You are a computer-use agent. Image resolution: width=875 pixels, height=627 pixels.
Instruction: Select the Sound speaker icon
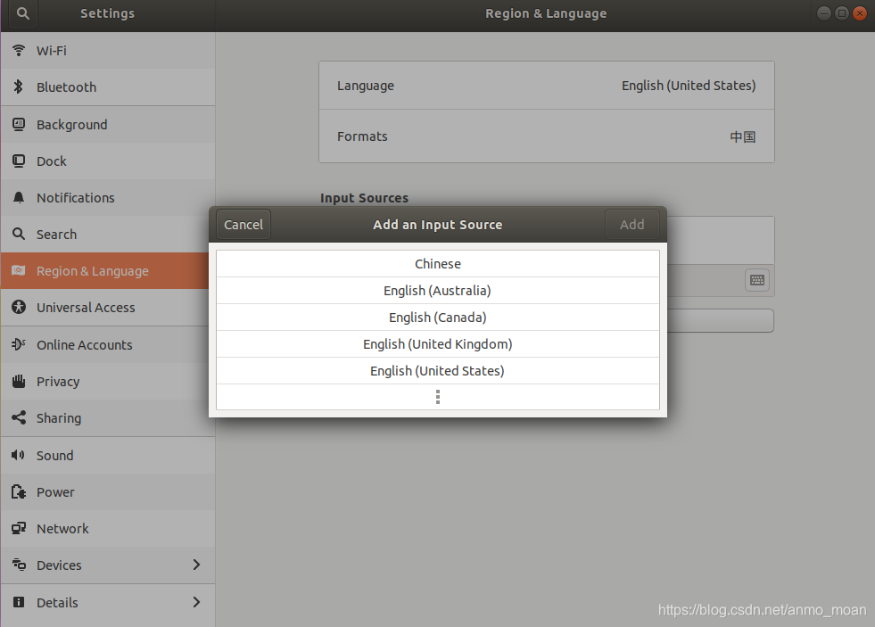click(x=19, y=455)
